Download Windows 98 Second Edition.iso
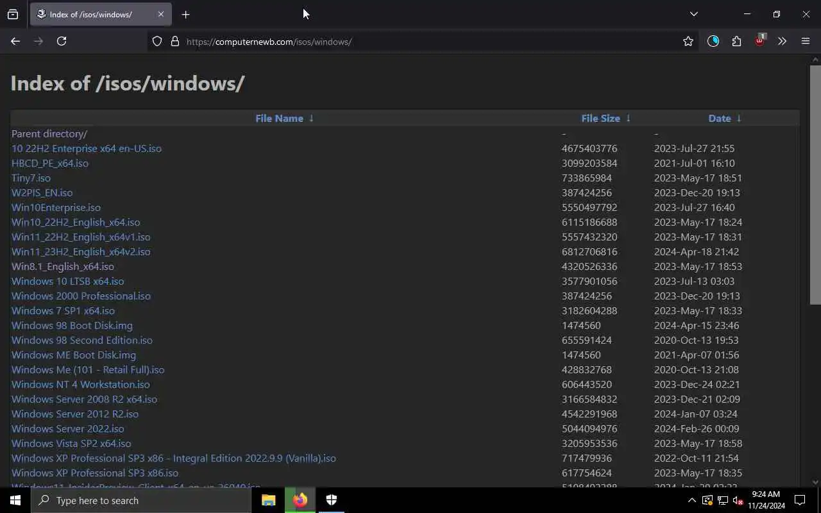Viewport: 821px width, 513px height. pos(82,340)
